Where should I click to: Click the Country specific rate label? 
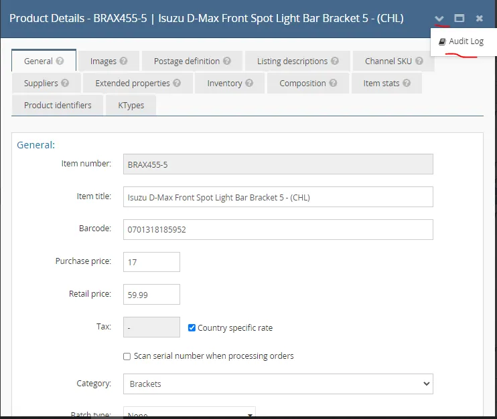point(235,328)
